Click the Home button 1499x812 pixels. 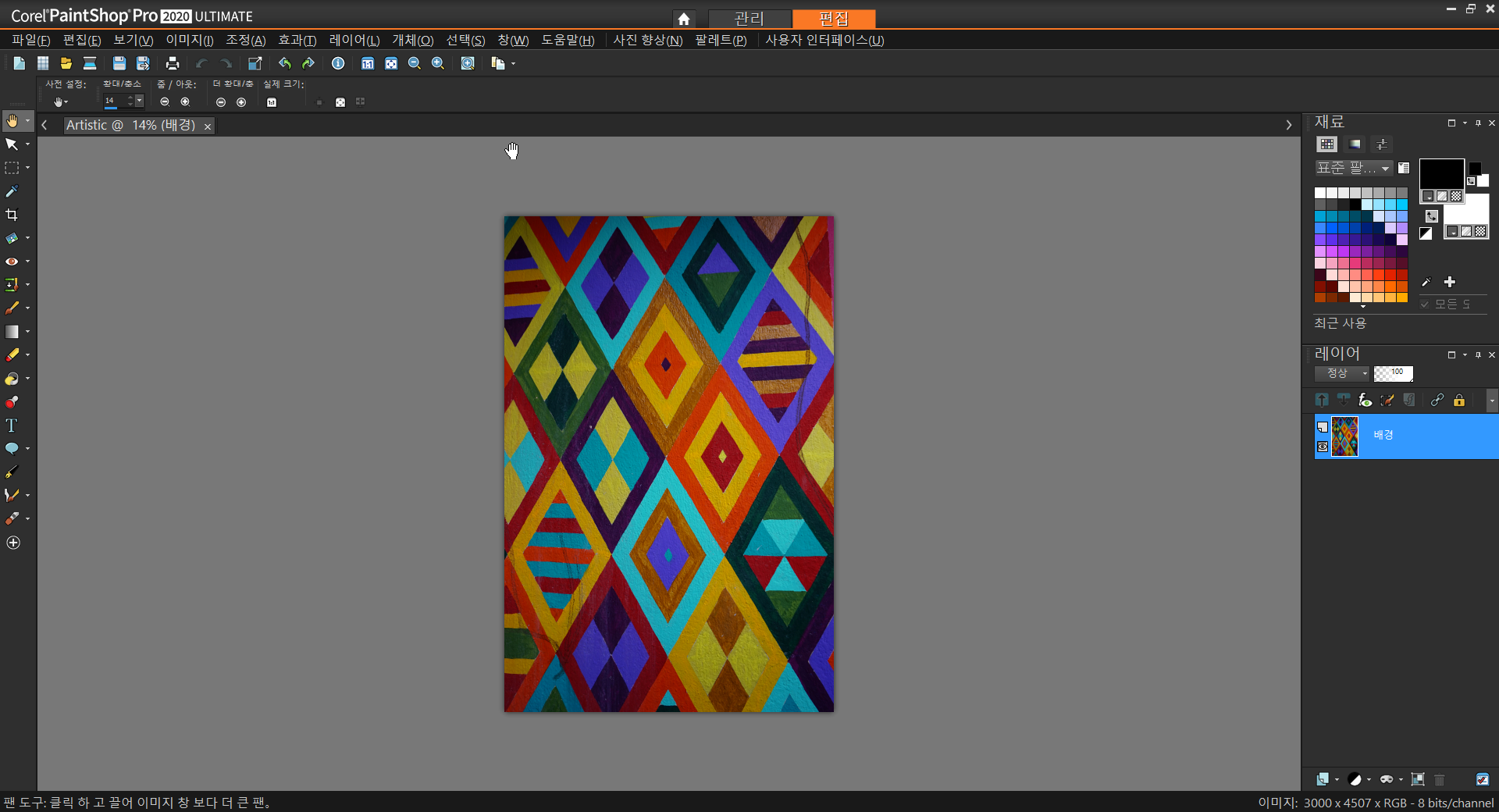tap(684, 19)
